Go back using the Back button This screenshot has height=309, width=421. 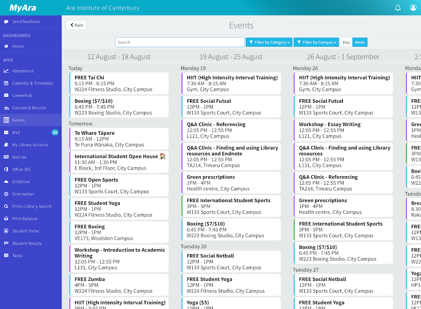tap(76, 25)
